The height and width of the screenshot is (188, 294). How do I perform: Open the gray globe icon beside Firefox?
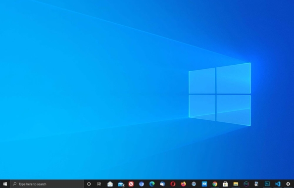194,184
